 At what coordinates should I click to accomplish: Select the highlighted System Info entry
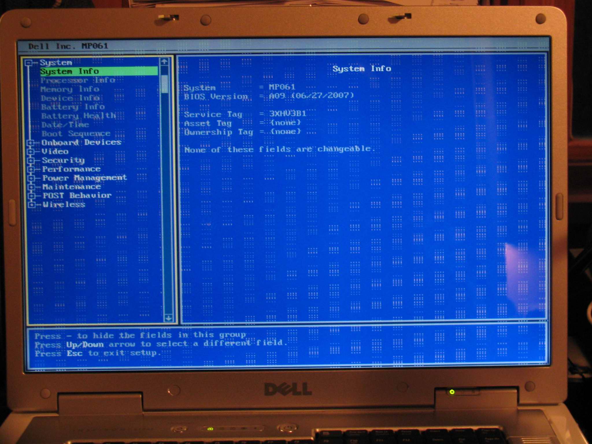(x=70, y=71)
